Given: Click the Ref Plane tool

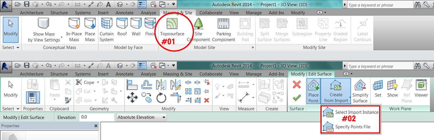Looking at the screenshot, I should [406, 91].
